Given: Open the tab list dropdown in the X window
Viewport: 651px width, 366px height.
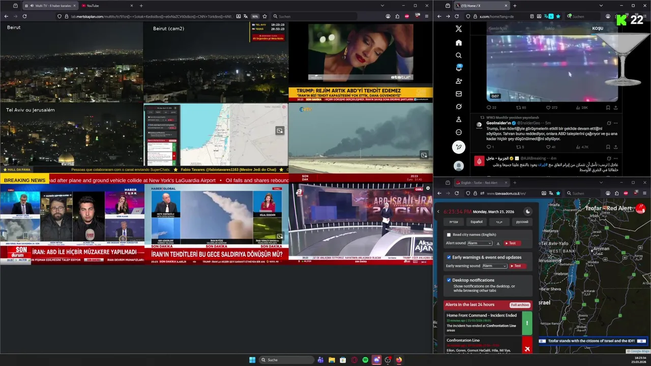Looking at the screenshot, I should pos(601,6).
